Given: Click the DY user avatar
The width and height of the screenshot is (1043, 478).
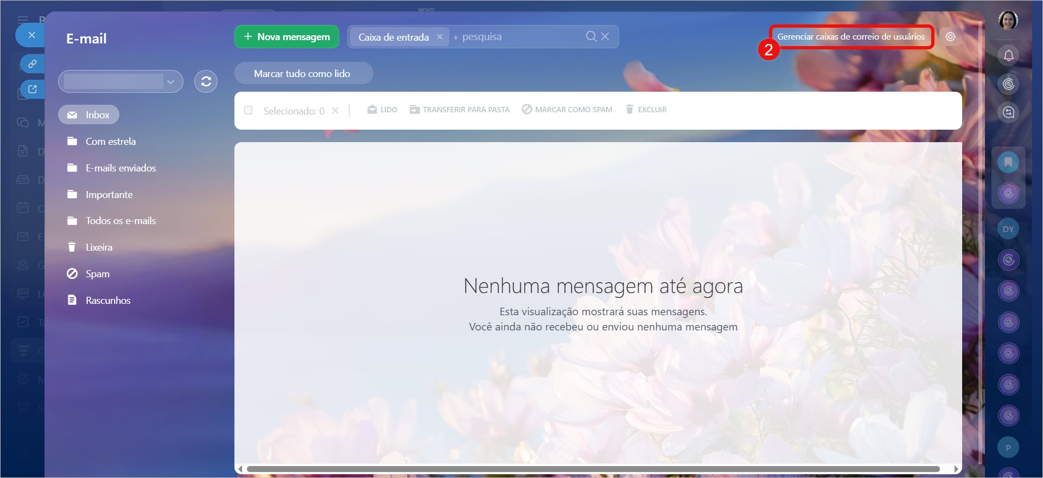Looking at the screenshot, I should point(1008,229).
